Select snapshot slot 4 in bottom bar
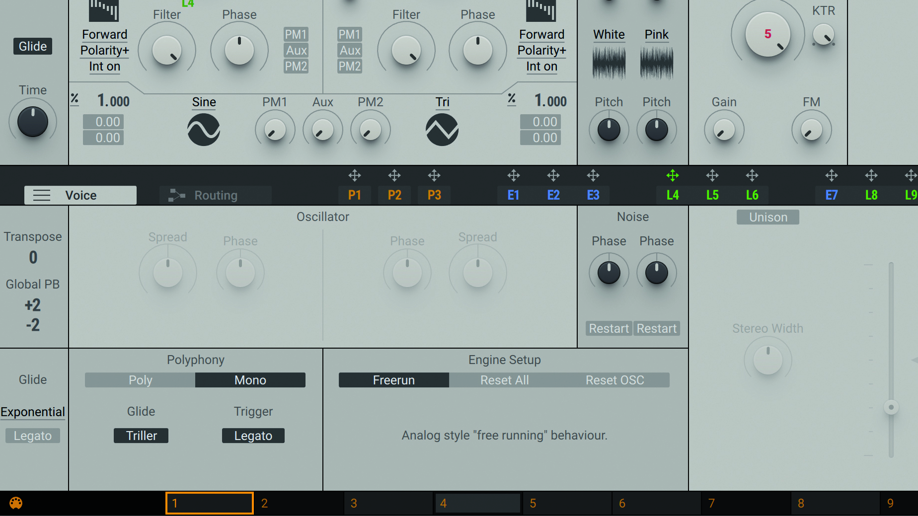Image resolution: width=918 pixels, height=516 pixels. coord(477,503)
